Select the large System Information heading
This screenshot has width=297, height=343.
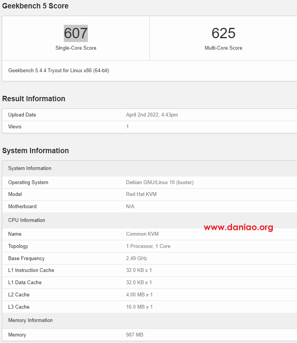coord(36,151)
